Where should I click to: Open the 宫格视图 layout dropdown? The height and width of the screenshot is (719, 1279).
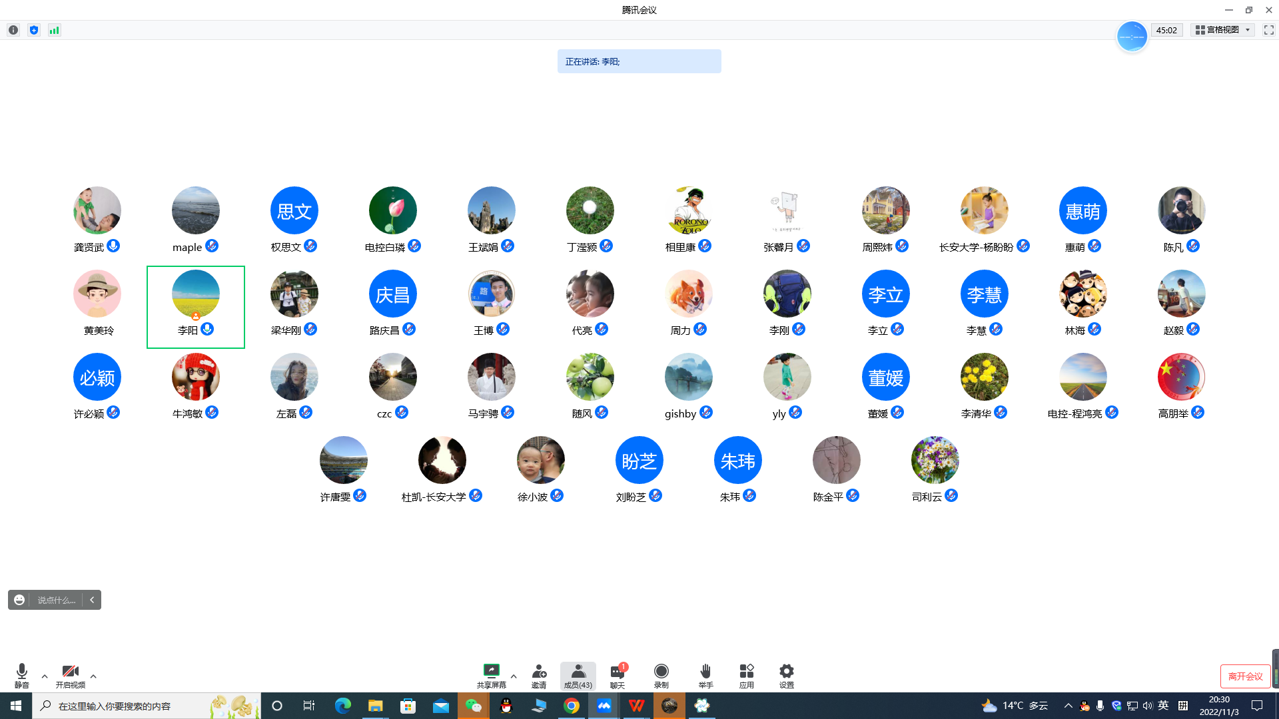coord(1222,30)
